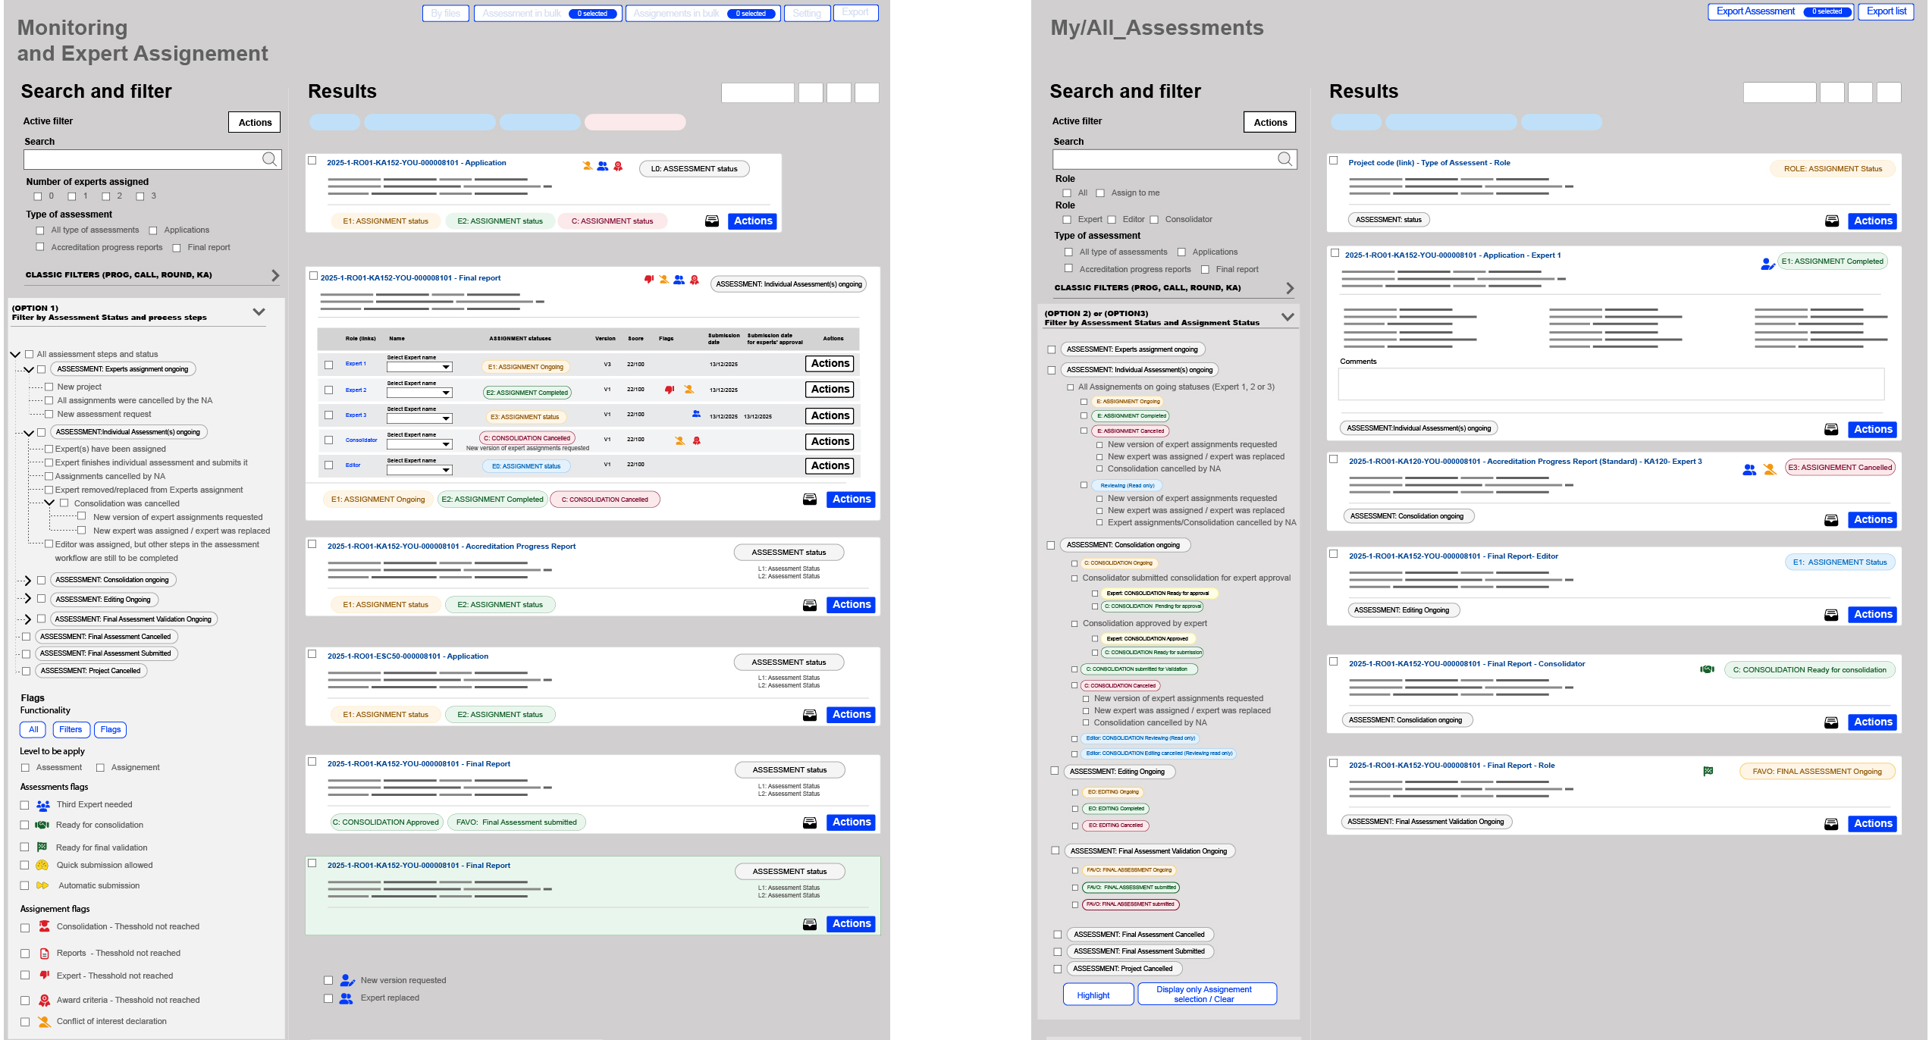The width and height of the screenshot is (1929, 1040).
Task: Click archive icon on first Application card
Action: [x=712, y=221]
